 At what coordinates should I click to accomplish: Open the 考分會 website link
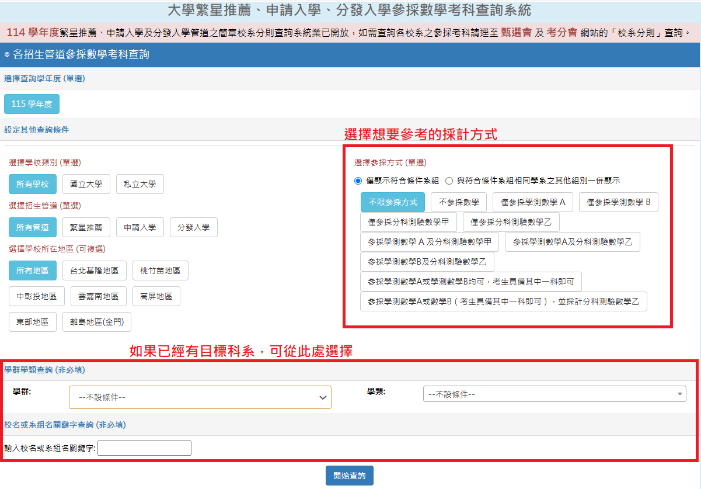pos(562,33)
